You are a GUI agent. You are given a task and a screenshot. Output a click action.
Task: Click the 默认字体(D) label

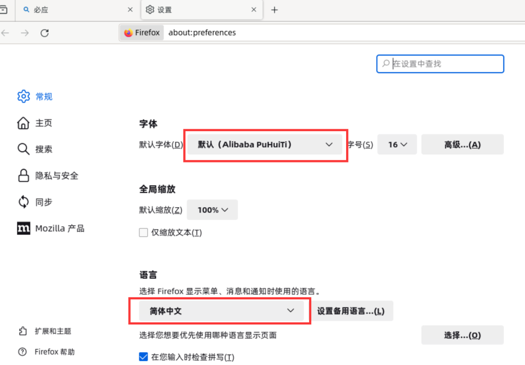[x=161, y=145]
